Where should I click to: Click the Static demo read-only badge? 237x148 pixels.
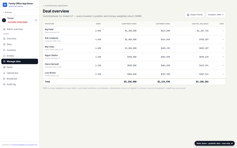(x=214, y=143)
